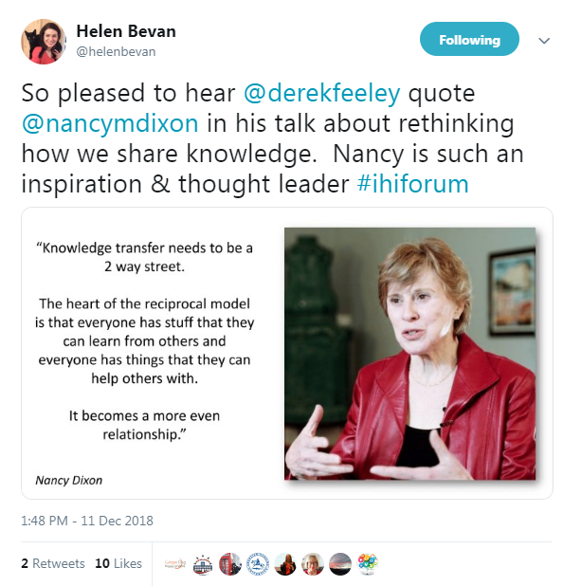
Task: Open the sunset sky liker avatar
Action: point(340,563)
